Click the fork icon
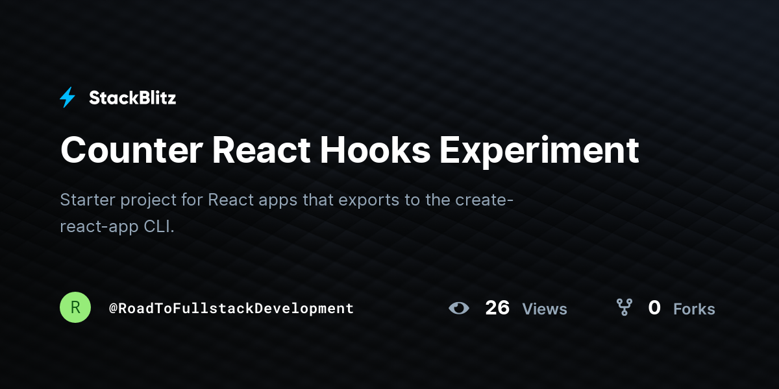The height and width of the screenshot is (389, 779). coord(624,307)
